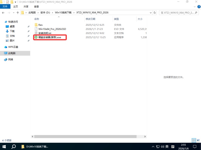This screenshot has width=201, height=150.
Task: Click the horizontal scrollbar in file list
Action: point(88,136)
